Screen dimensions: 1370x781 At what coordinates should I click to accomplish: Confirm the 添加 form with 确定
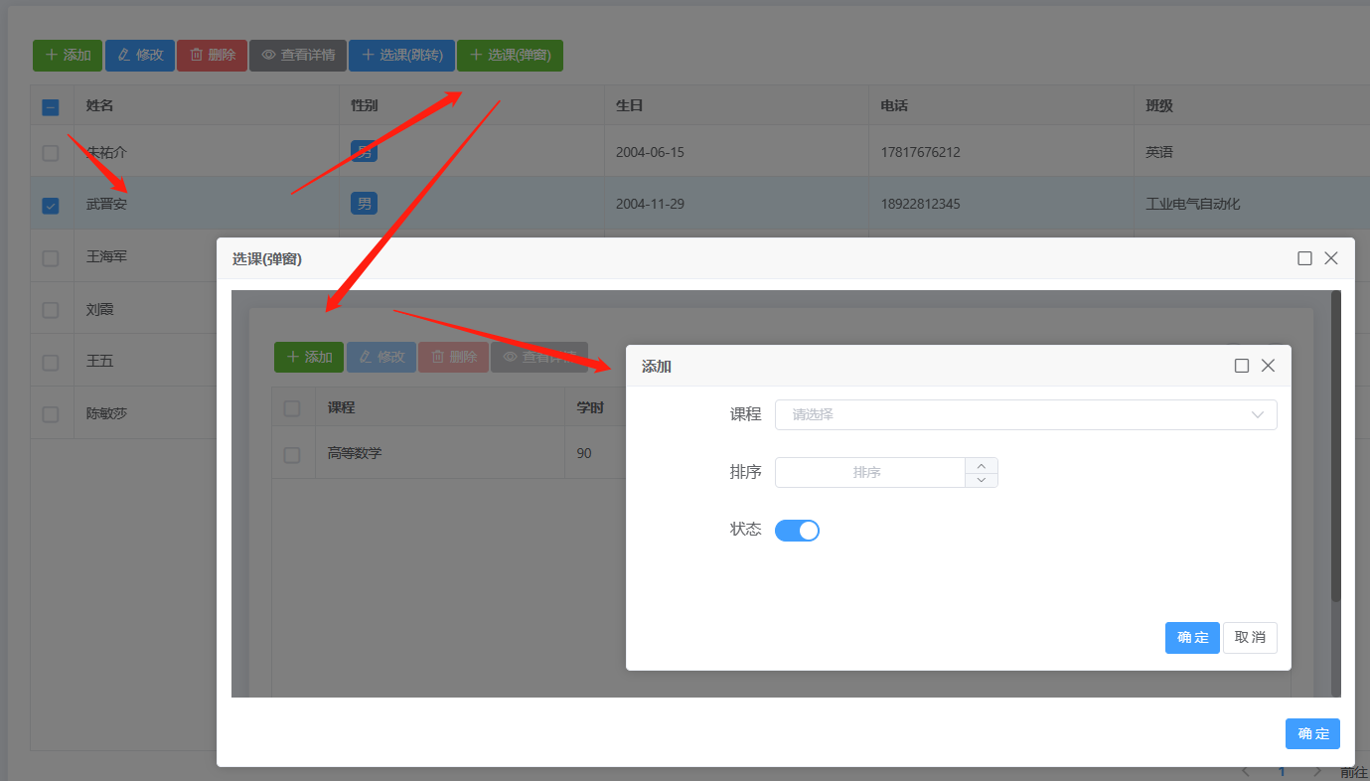pyautogui.click(x=1192, y=638)
